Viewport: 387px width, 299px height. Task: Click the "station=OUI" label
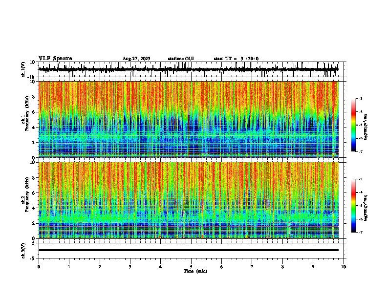(x=181, y=59)
